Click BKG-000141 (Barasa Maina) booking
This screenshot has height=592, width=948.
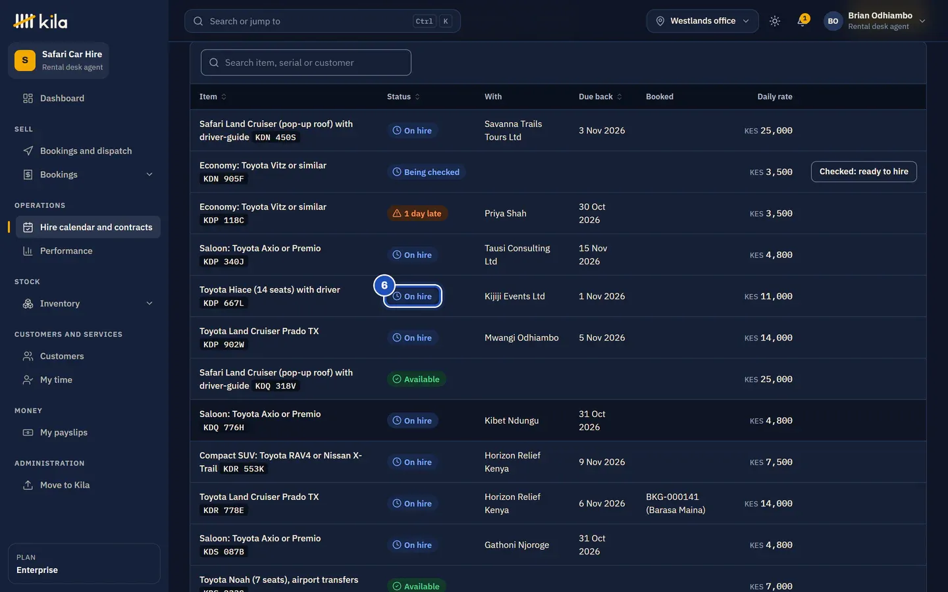click(675, 503)
